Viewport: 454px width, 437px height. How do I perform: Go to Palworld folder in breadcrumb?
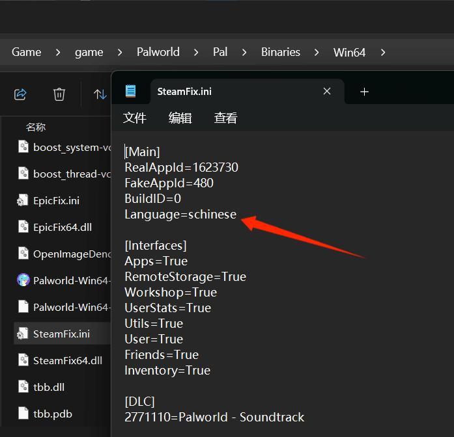coord(158,52)
